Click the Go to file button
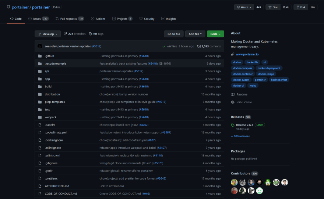The height and width of the screenshot is (199, 324). [x=174, y=34]
